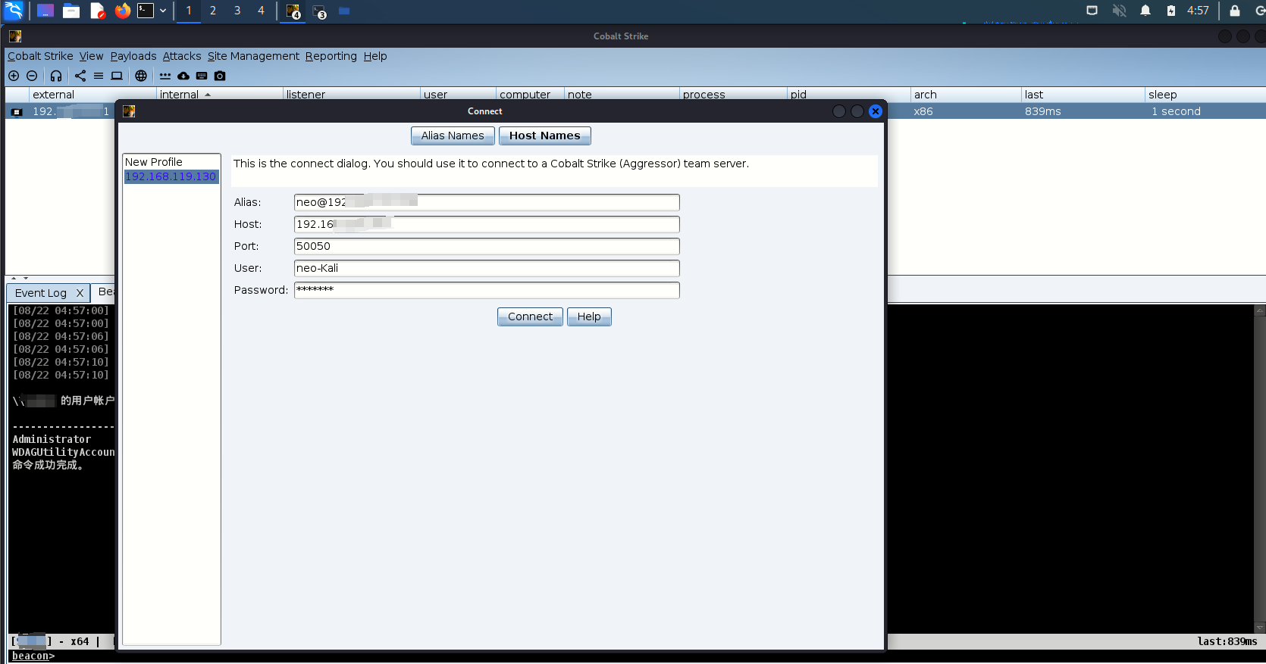The image size is (1266, 664).
Task: Sort by the last column header
Action: point(1083,95)
